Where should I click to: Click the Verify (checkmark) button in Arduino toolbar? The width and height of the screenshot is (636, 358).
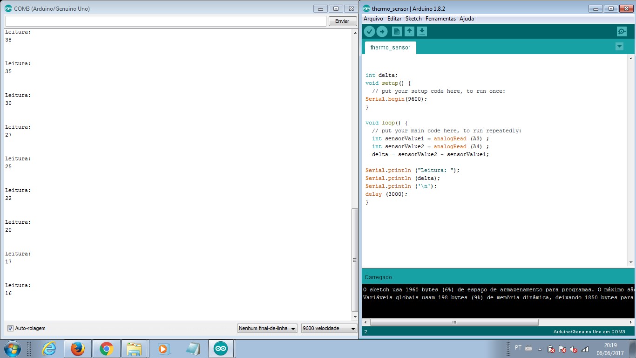click(x=369, y=31)
